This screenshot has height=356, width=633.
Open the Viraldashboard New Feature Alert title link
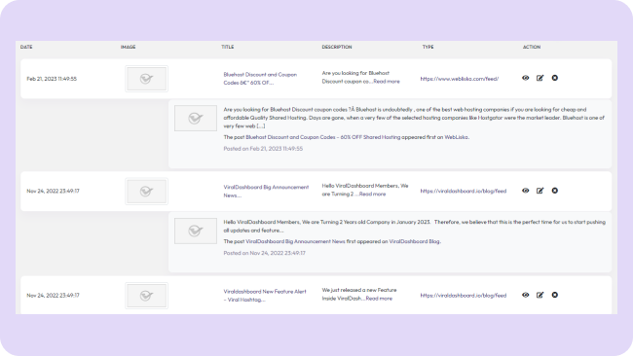pyautogui.click(x=265, y=296)
